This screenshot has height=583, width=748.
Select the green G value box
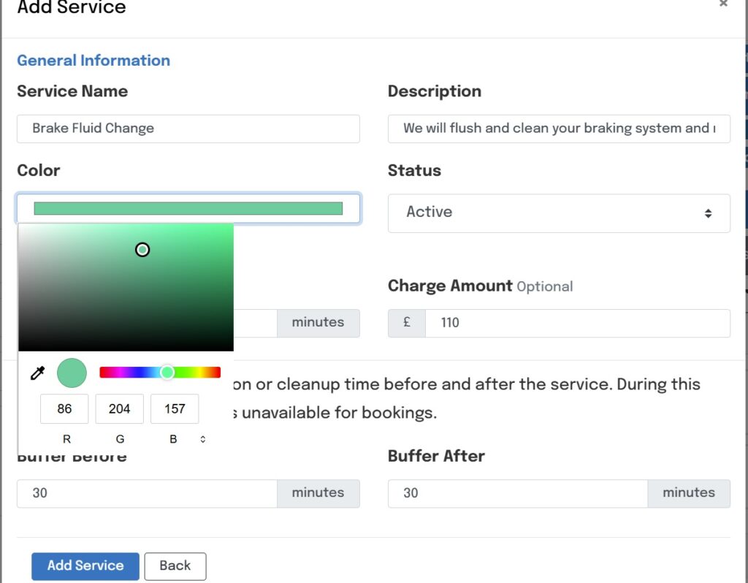pyautogui.click(x=119, y=409)
